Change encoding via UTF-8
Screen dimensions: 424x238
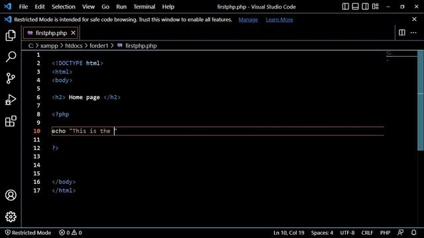coord(347,232)
